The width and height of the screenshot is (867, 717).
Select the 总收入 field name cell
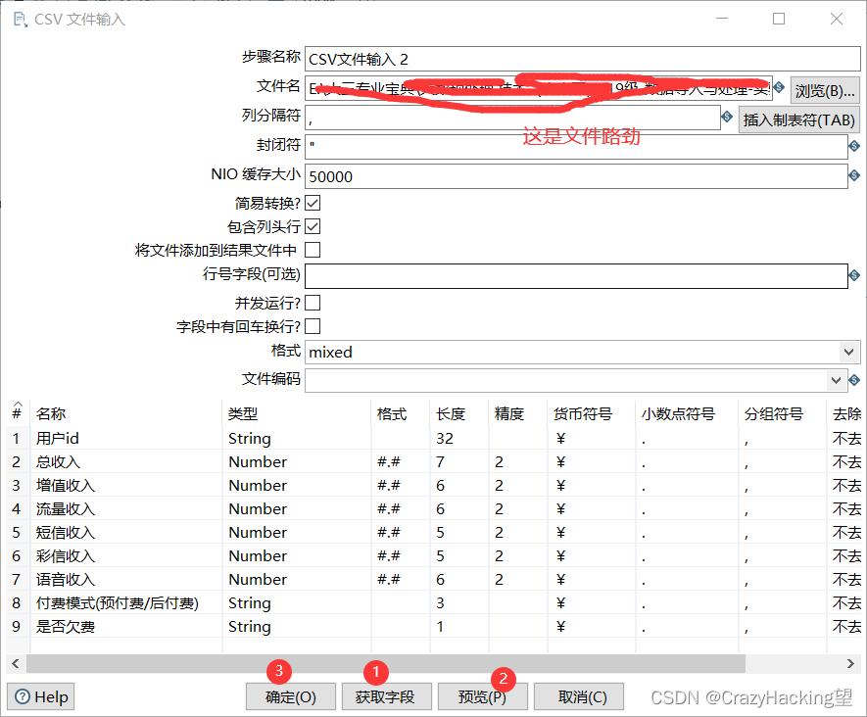pos(126,461)
